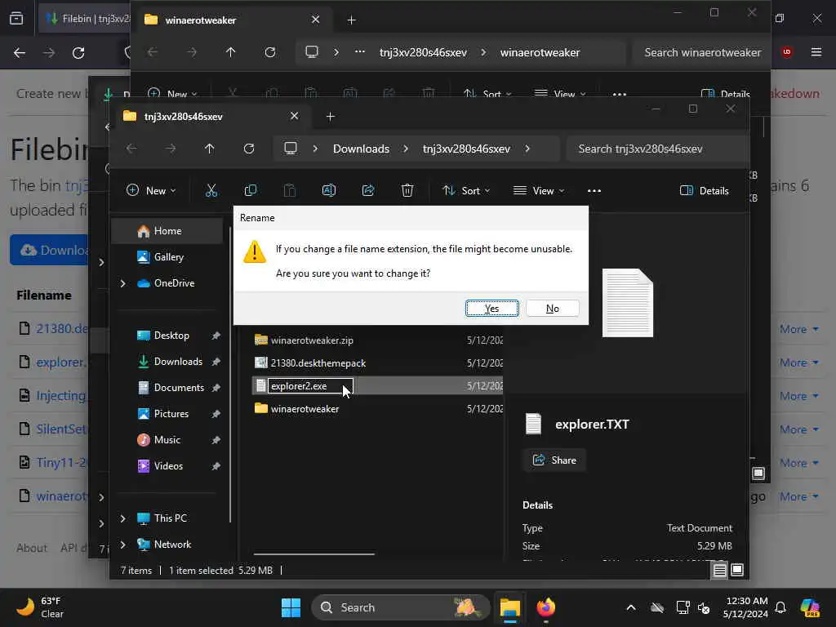Refresh the tnj3xv280s46sxev Explorer window
This screenshot has height=627, width=836.
coord(248,149)
